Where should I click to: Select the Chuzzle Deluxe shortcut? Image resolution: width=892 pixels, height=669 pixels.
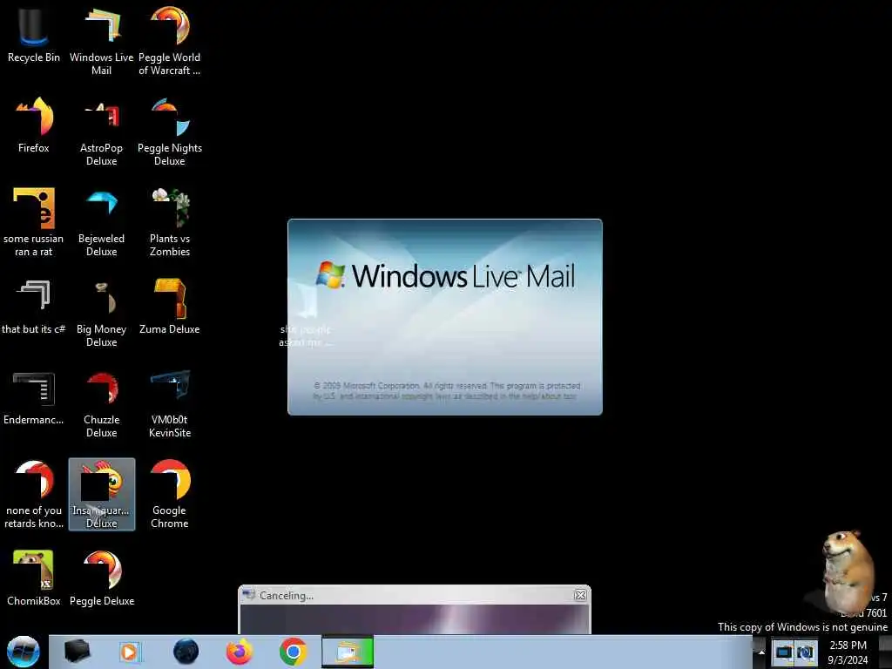(x=101, y=404)
